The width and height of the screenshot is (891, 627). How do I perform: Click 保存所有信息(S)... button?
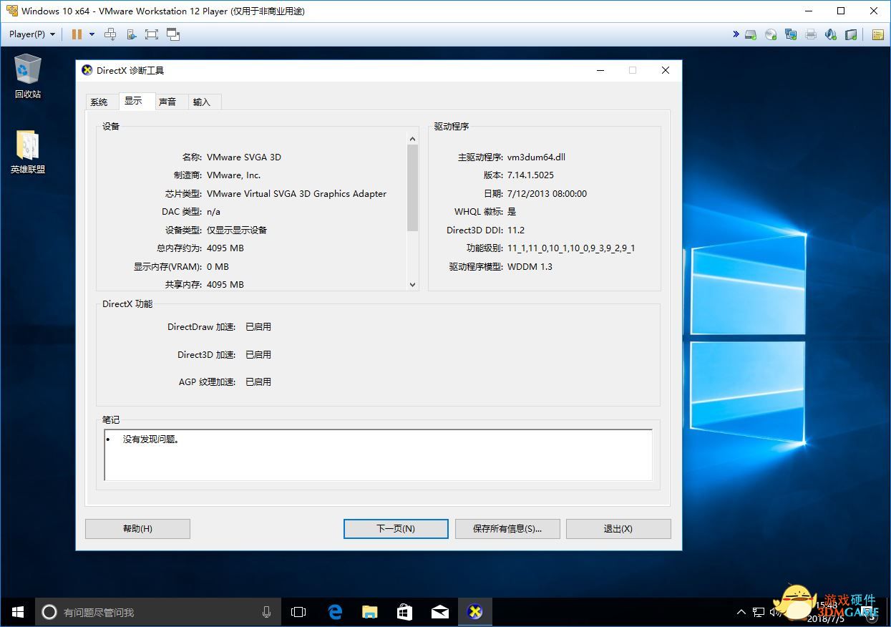pos(507,529)
